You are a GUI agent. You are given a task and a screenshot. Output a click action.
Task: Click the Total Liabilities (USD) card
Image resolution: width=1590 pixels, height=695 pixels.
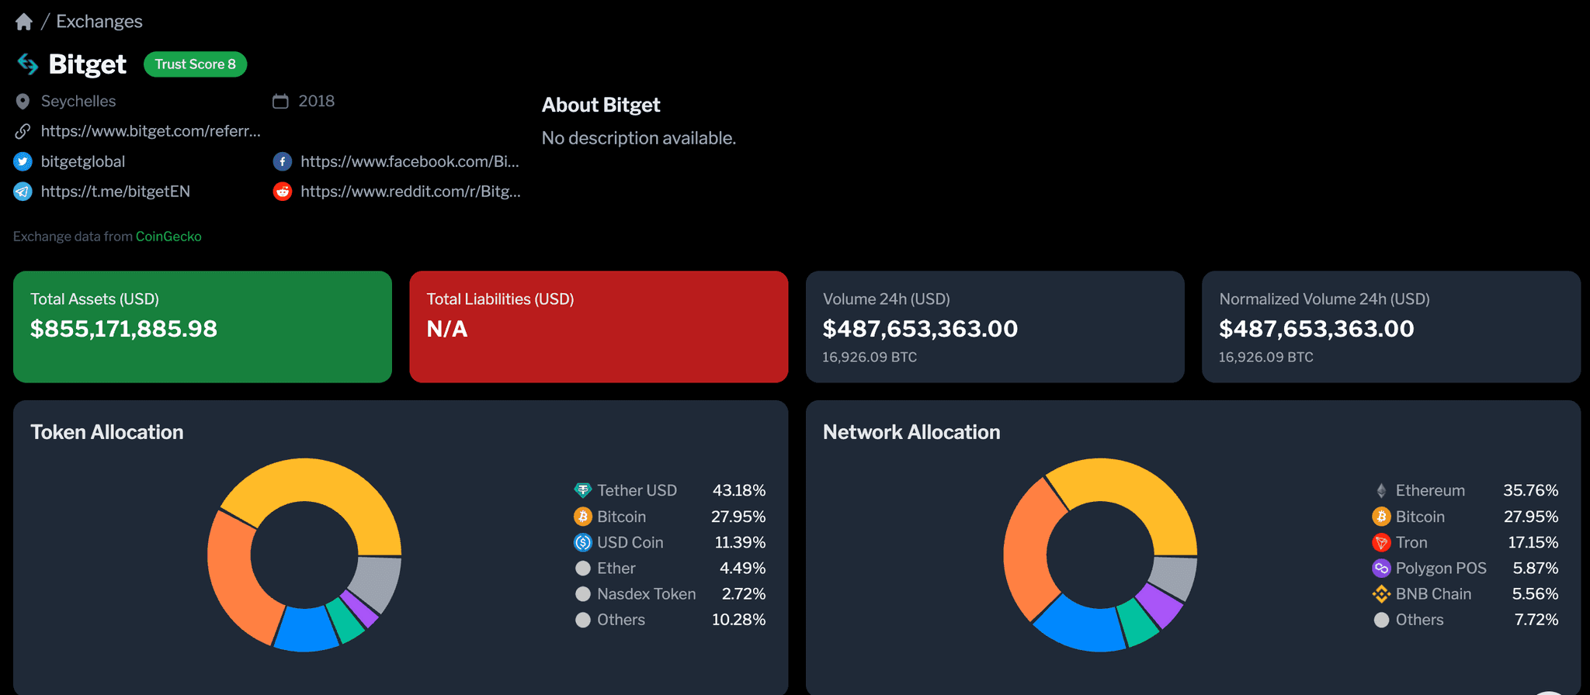599,327
